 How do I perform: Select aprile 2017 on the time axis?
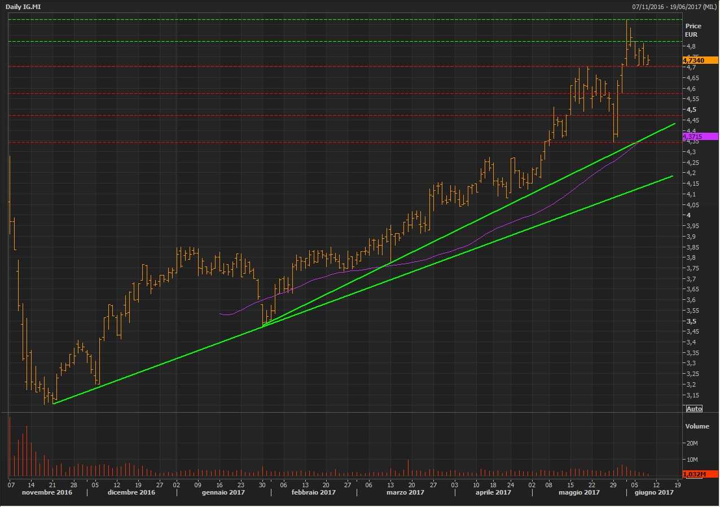click(x=493, y=493)
